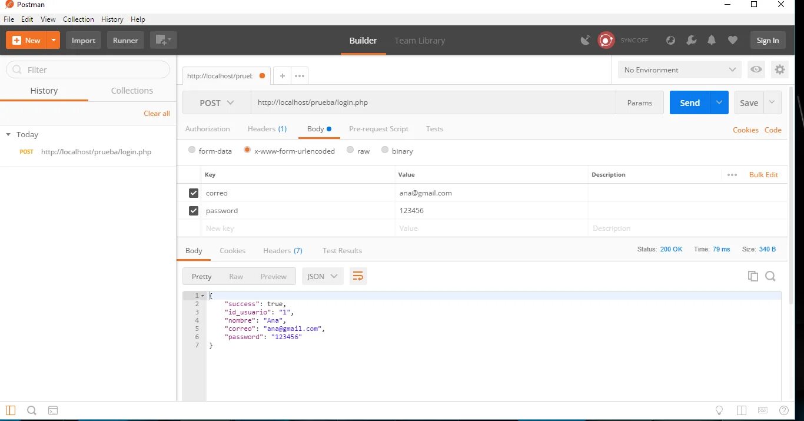Switch to Team Library tab

coord(420,41)
